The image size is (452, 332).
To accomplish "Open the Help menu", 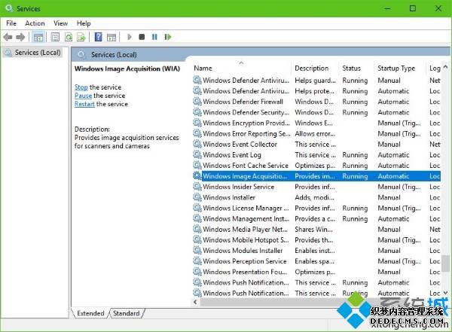I will (x=84, y=23).
